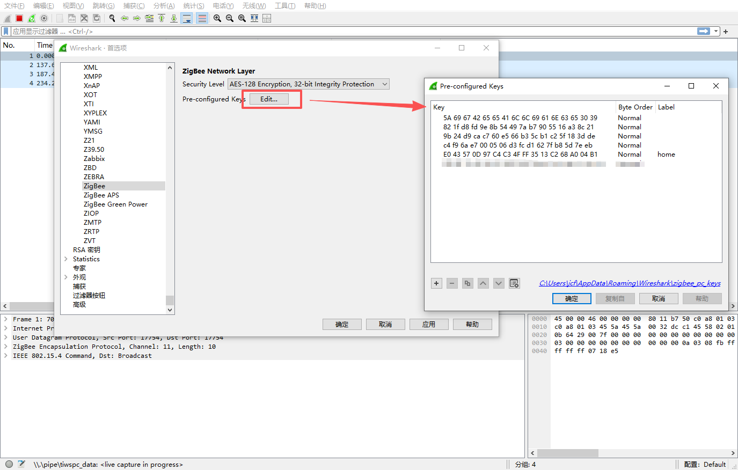
Task: Select 过滤器按钮 in the preferences tree
Action: 89,296
